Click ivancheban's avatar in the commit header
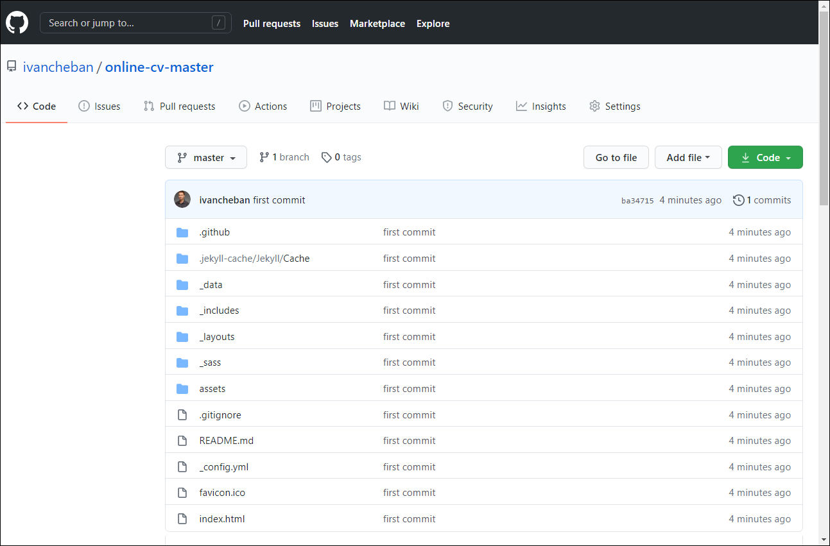The height and width of the screenshot is (546, 830). tap(182, 200)
